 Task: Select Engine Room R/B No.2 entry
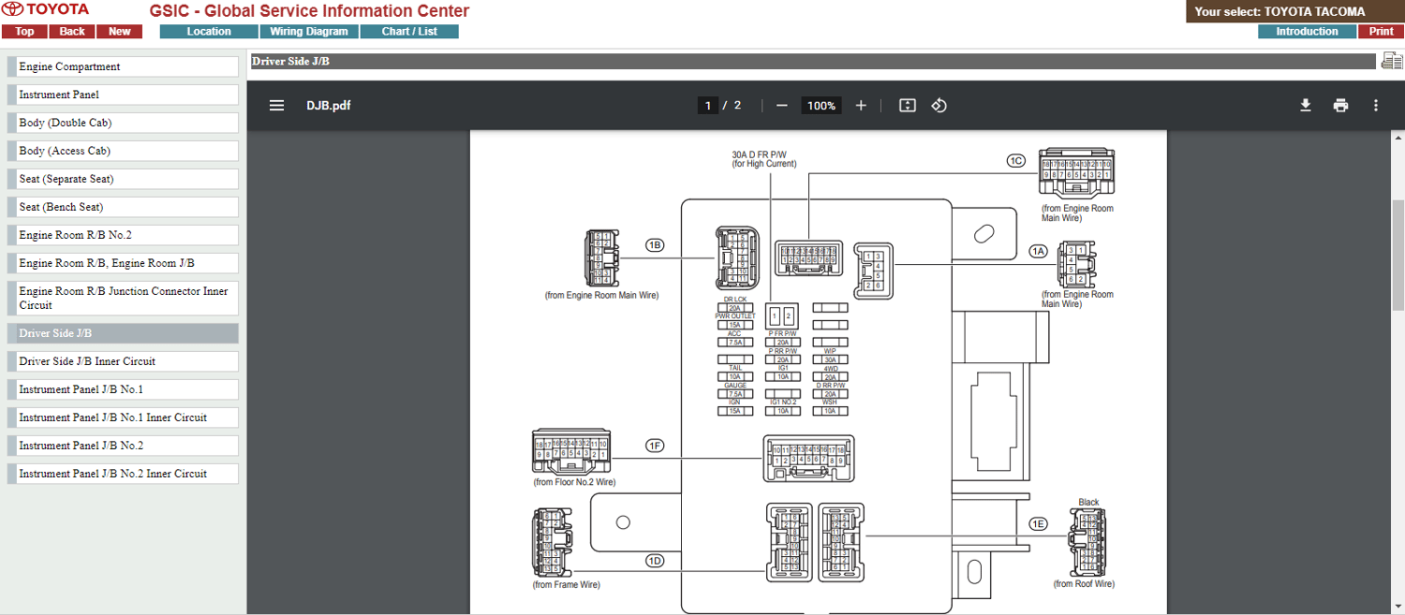(123, 235)
